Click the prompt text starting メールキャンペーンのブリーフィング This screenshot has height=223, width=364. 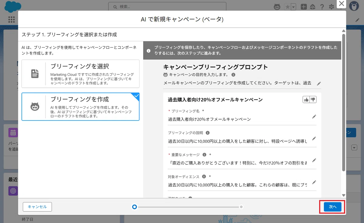click(x=237, y=83)
